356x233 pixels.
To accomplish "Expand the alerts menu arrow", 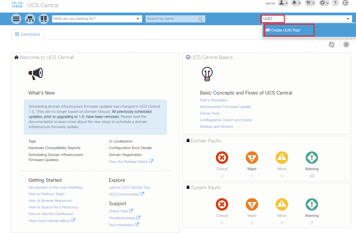I will pyautogui.click(x=300, y=3).
